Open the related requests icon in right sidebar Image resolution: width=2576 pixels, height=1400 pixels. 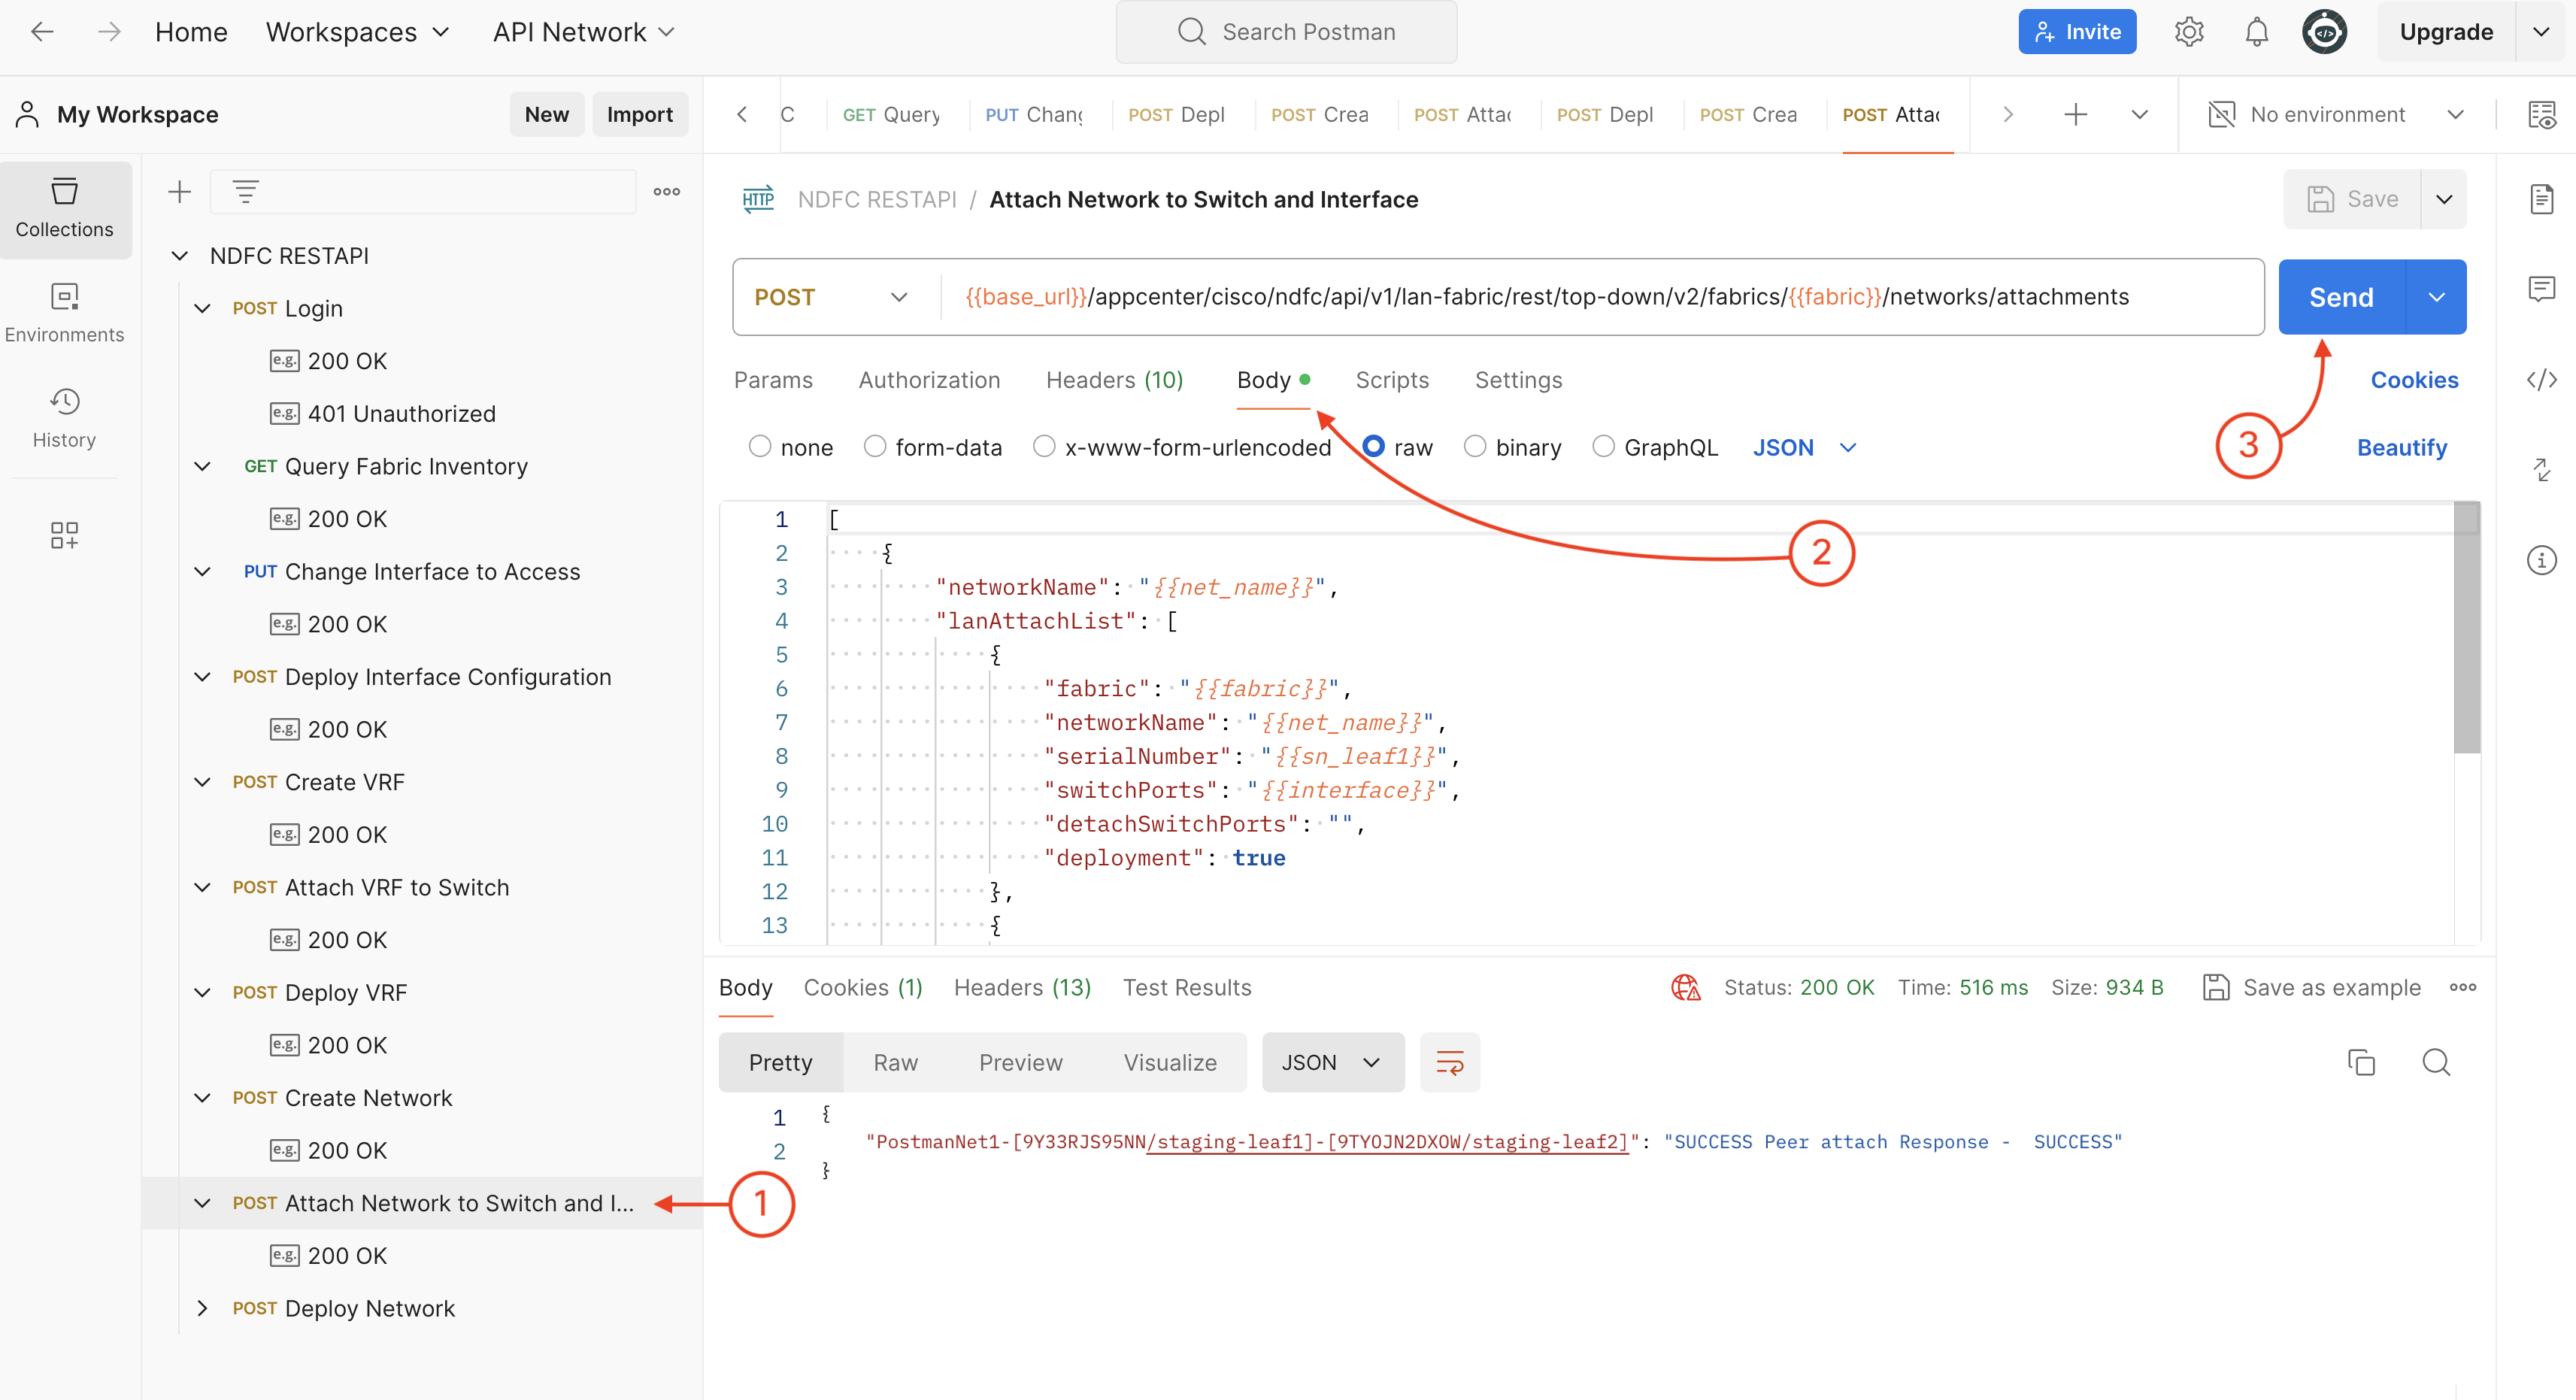[x=2541, y=470]
